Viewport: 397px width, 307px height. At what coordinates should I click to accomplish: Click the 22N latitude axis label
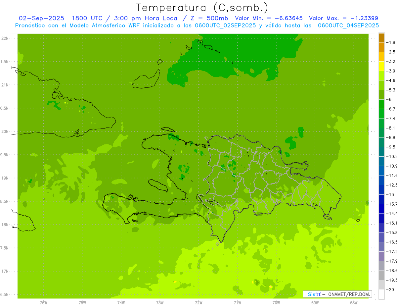pyautogui.click(x=5, y=38)
